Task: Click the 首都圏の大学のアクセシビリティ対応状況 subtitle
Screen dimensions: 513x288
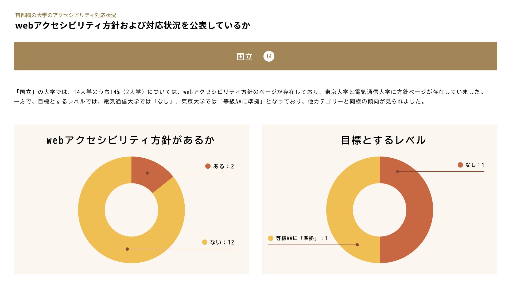Action: (x=66, y=15)
